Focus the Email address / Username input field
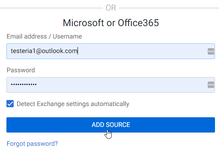Screen dimensions: 219x149 (x=111, y=51)
